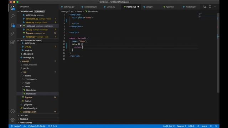Open db.sqlite3 in the file tree
Screen dimensions: 228x128
tap(28, 54)
